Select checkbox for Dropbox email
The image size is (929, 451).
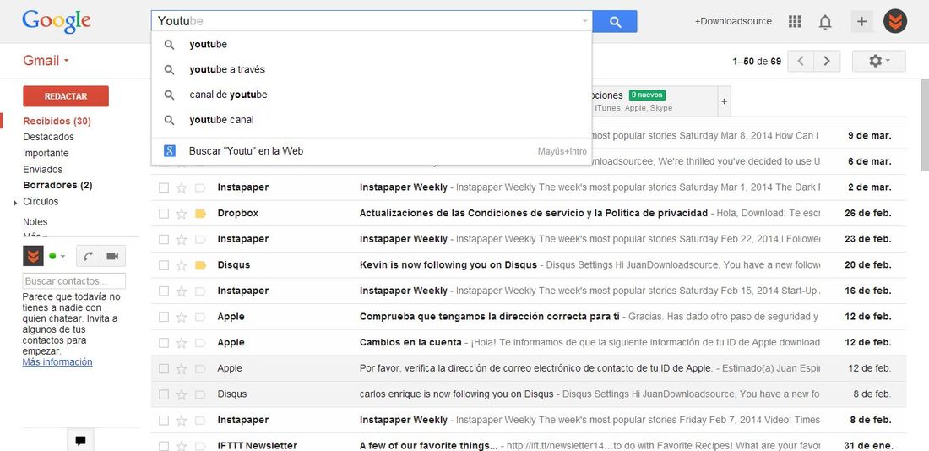point(164,214)
